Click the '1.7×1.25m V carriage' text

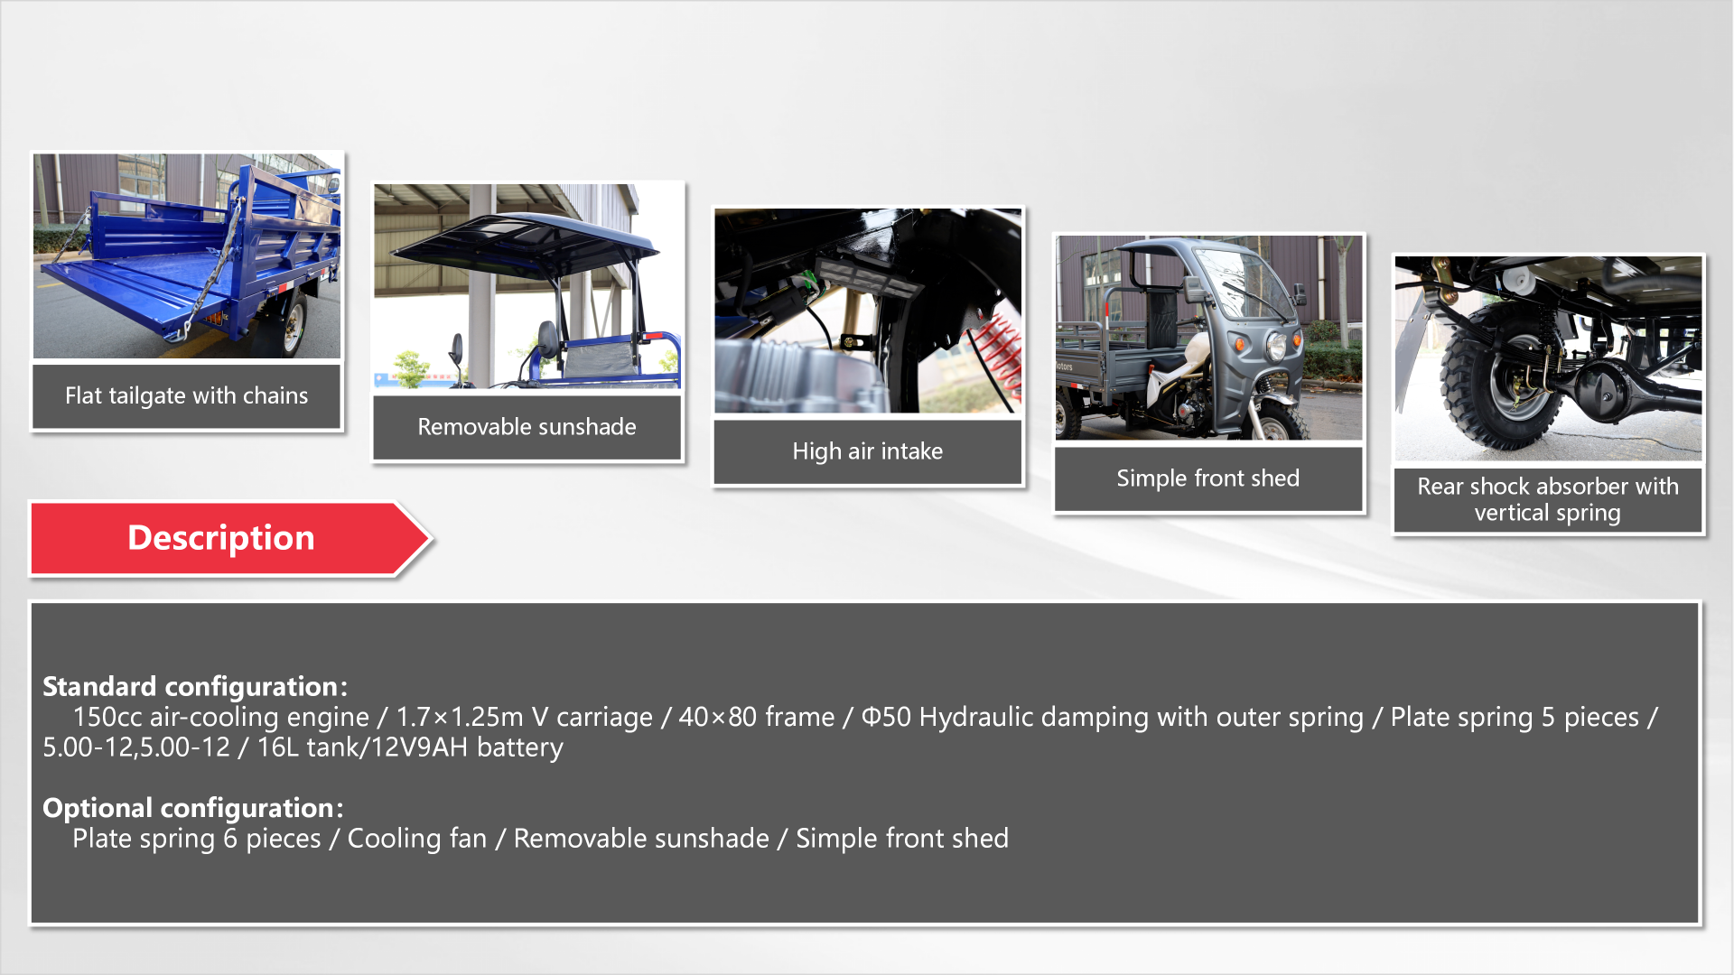click(524, 718)
